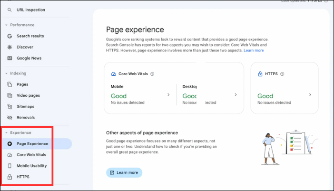The image size is (334, 191).
Task: Collapse the Indexing section
Action: (x=6, y=73)
